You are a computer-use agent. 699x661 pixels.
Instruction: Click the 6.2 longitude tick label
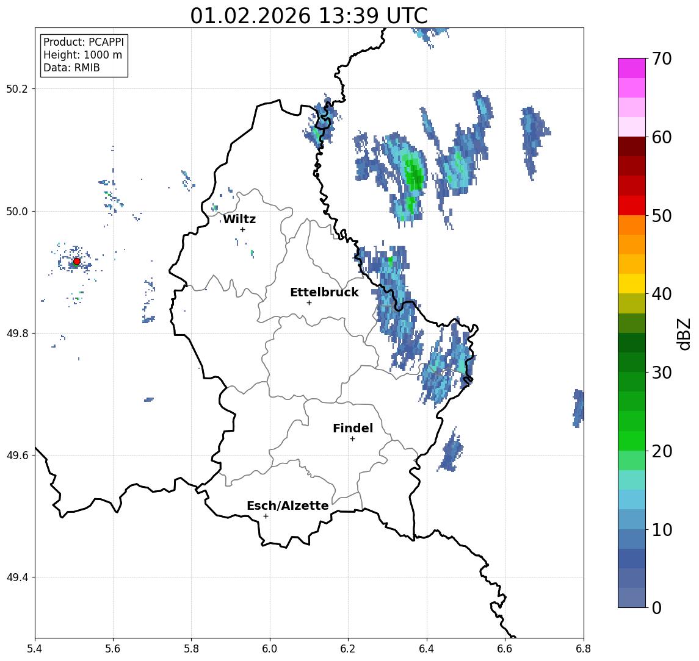click(x=348, y=649)
